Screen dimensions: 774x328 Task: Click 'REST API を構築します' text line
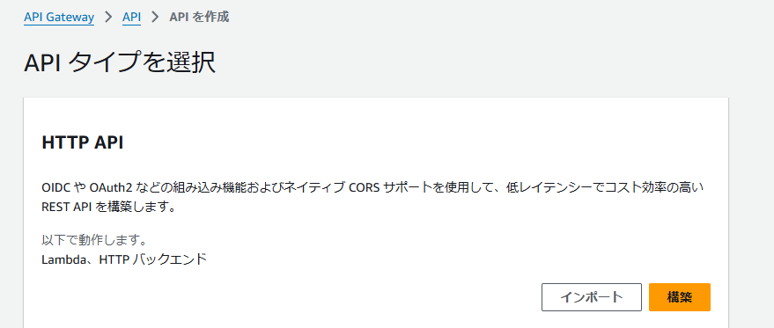click(x=108, y=208)
